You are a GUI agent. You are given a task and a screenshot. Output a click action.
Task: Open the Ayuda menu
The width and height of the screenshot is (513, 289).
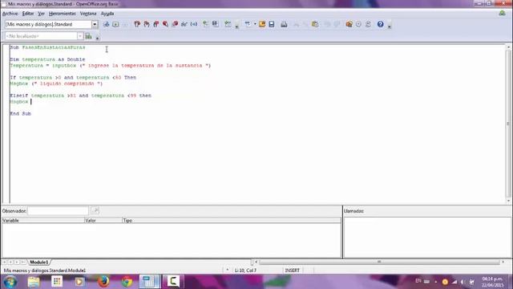click(x=107, y=14)
